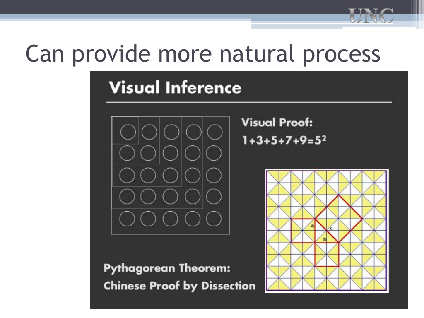This screenshot has width=424, height=318.
Task: Click the circles grid diagram
Action: click(170, 175)
